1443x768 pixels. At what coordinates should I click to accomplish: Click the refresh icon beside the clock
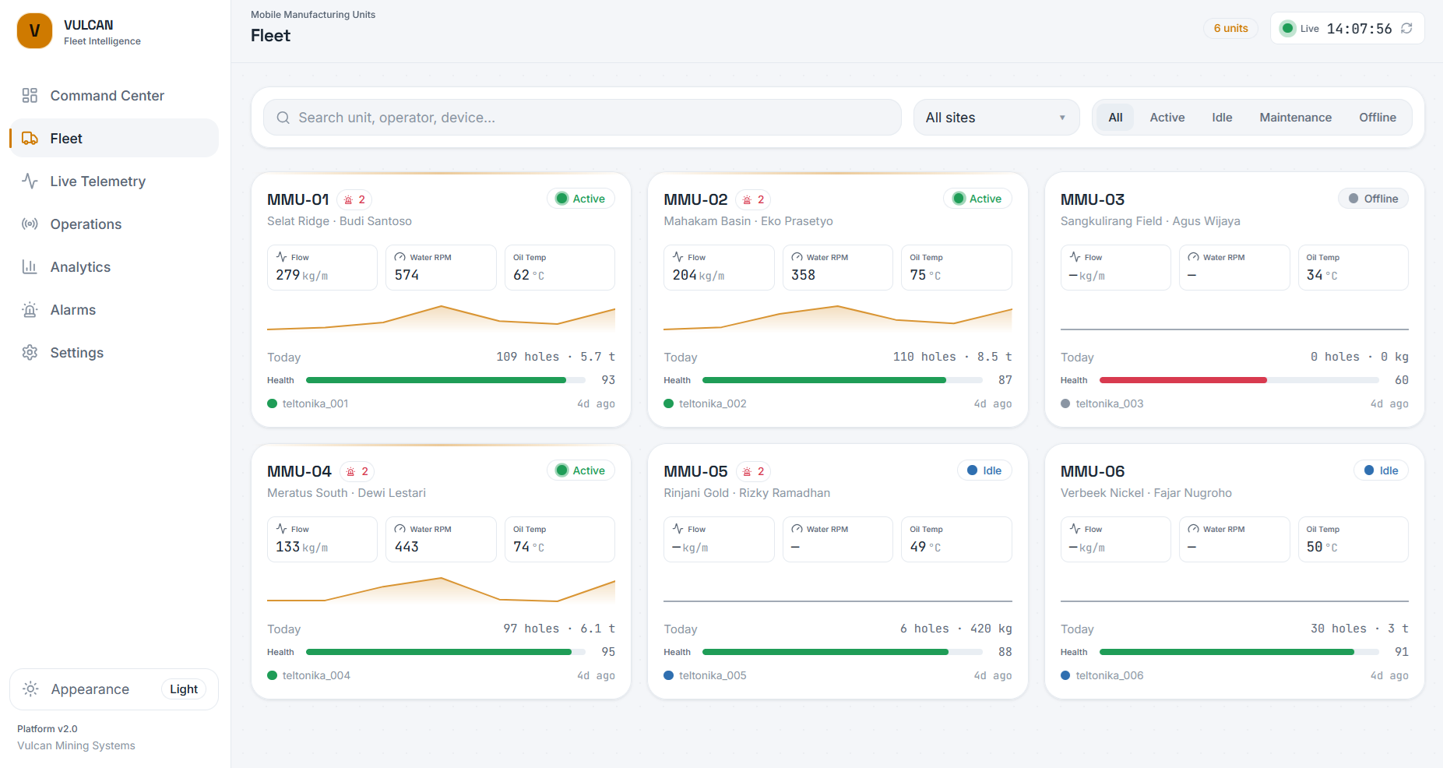pyautogui.click(x=1406, y=28)
